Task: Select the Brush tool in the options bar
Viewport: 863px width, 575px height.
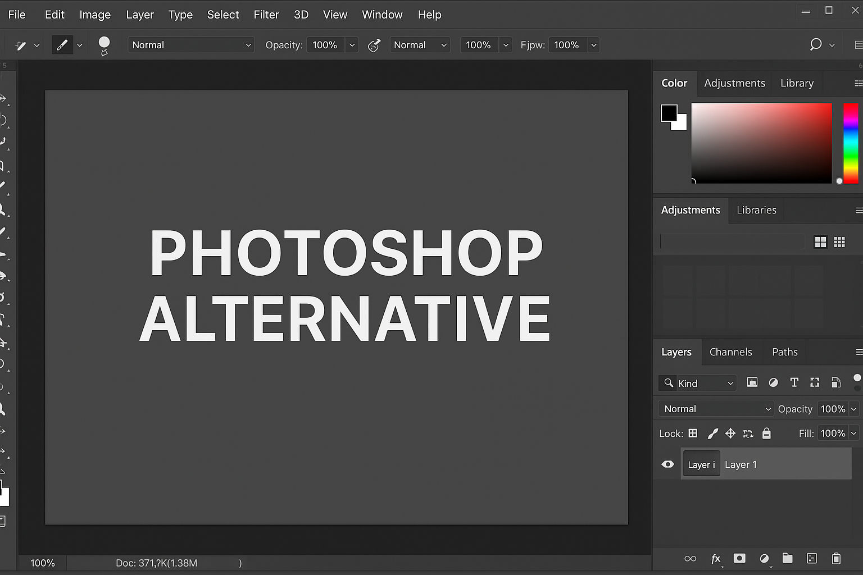Action: (62, 44)
